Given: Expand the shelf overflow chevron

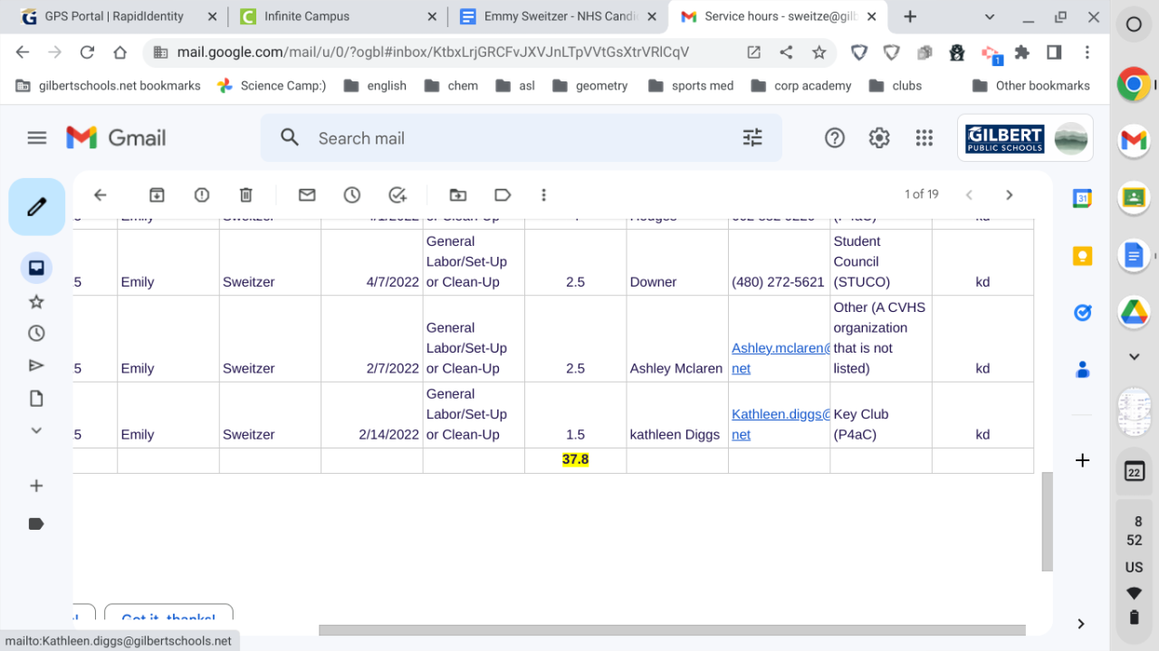Looking at the screenshot, I should click(1134, 357).
